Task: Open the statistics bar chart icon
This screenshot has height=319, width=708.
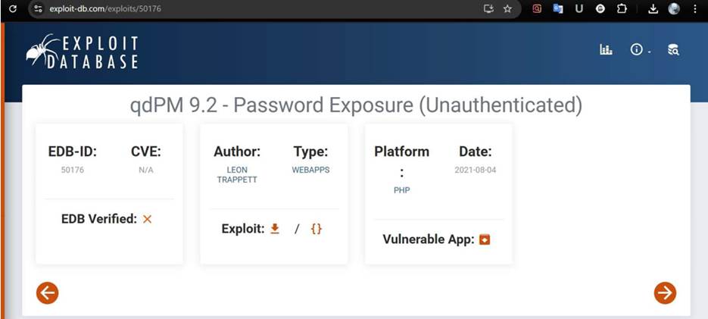Action: point(606,49)
